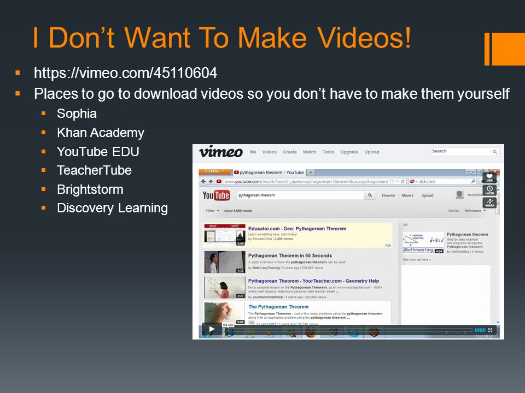The height and width of the screenshot is (393, 525).
Task: Open the vimeo.com/45110604 URL on slide
Action: 126,73
